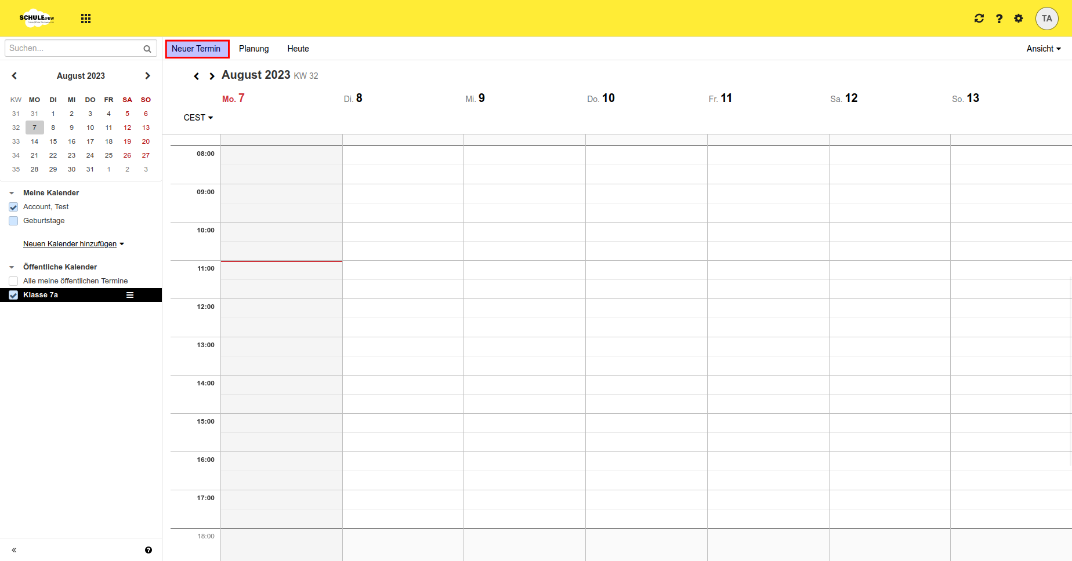Image resolution: width=1072 pixels, height=561 pixels.
Task: Click Neuen Kalender hinzufügen link
Action: point(70,244)
